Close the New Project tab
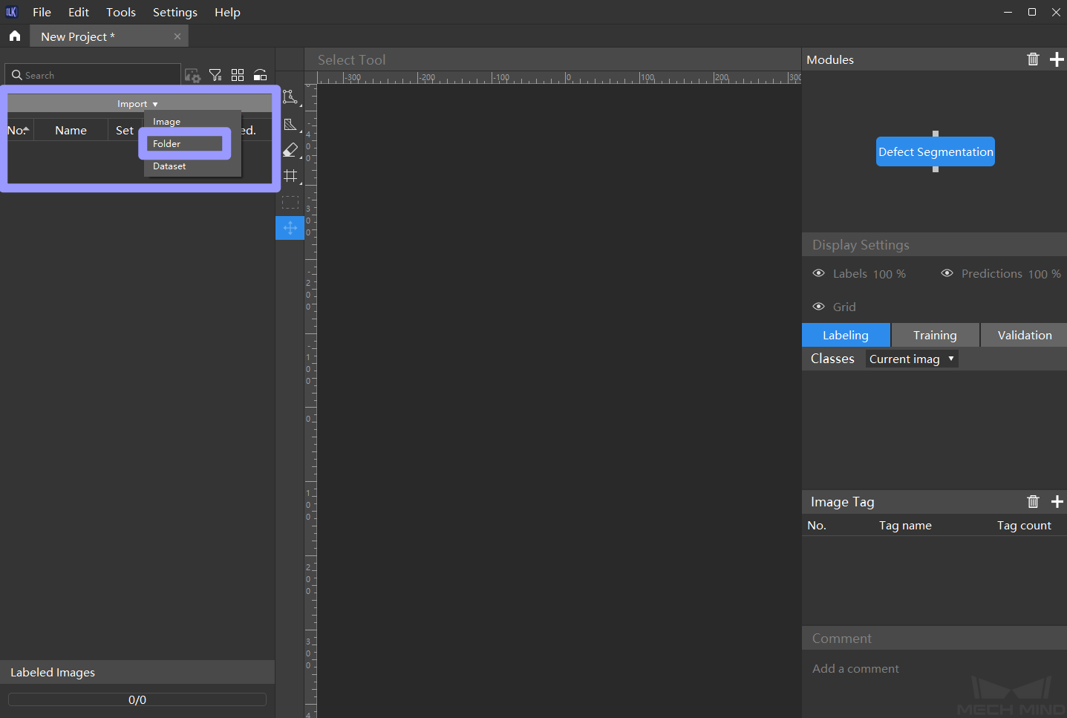This screenshot has height=718, width=1067. pyautogui.click(x=177, y=36)
